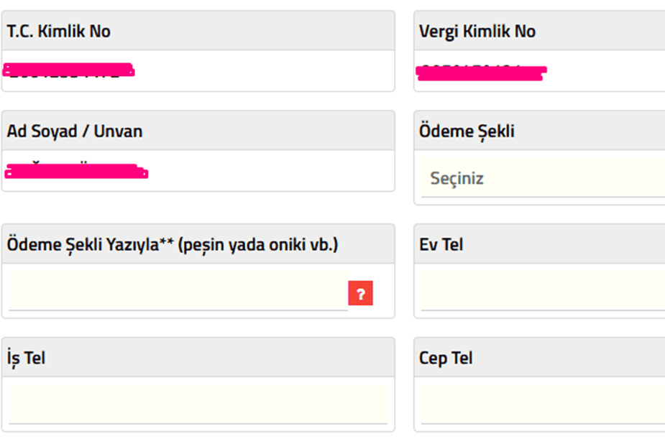Click the 'Ev Tel' header label
The image size is (665, 439).
coord(441,244)
